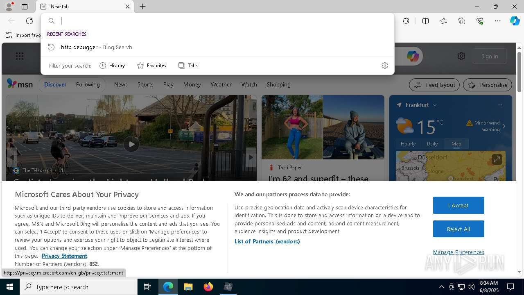Refresh the page
The height and width of the screenshot is (295, 524).
(x=29, y=21)
